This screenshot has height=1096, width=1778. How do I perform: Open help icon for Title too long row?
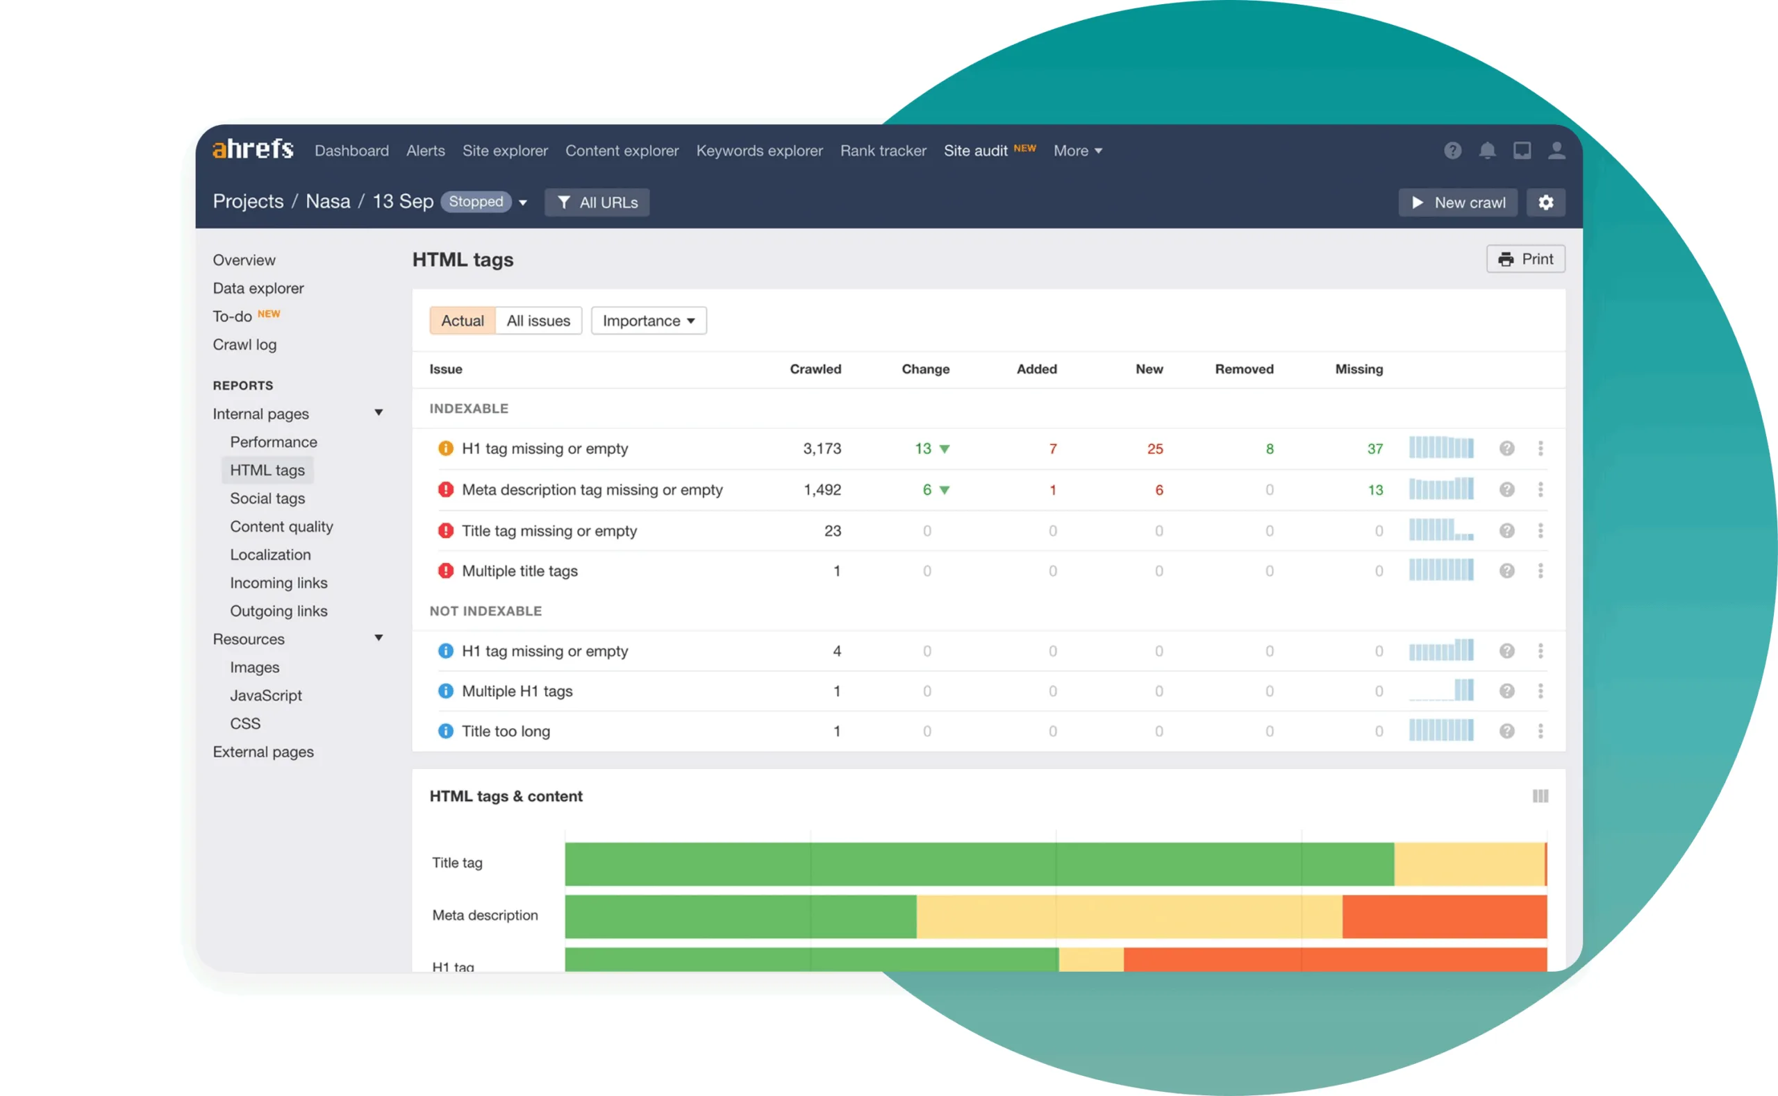1507,731
